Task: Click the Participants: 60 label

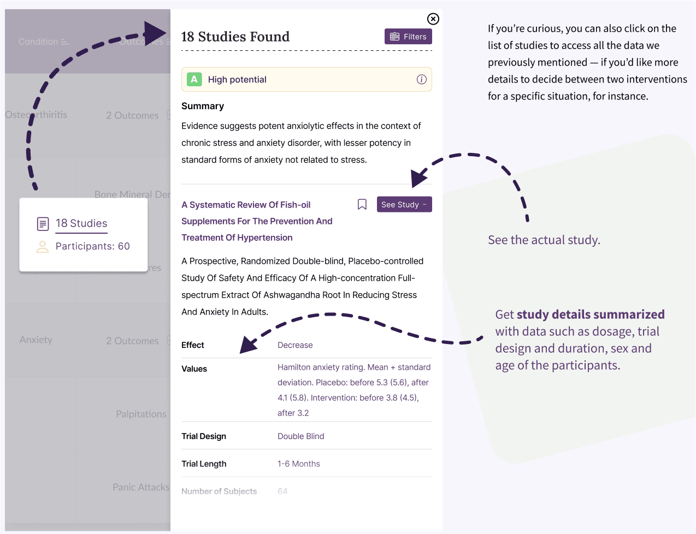Action: click(93, 247)
